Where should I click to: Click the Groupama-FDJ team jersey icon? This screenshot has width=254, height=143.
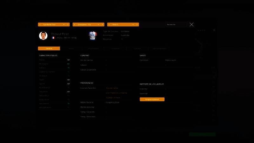click(x=93, y=35)
